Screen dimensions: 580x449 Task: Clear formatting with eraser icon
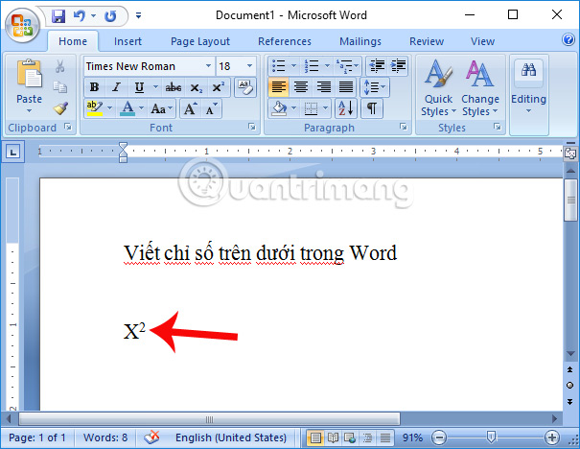(x=244, y=87)
